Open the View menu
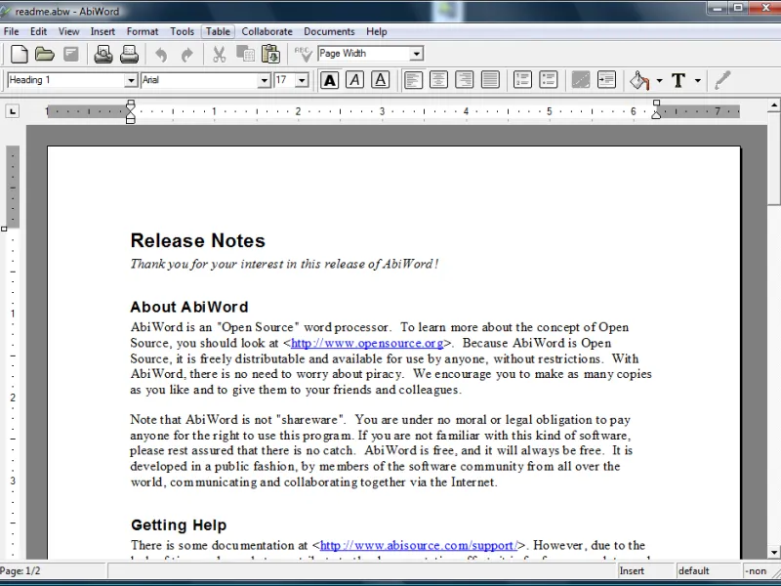The height and width of the screenshot is (586, 781). coord(68,31)
